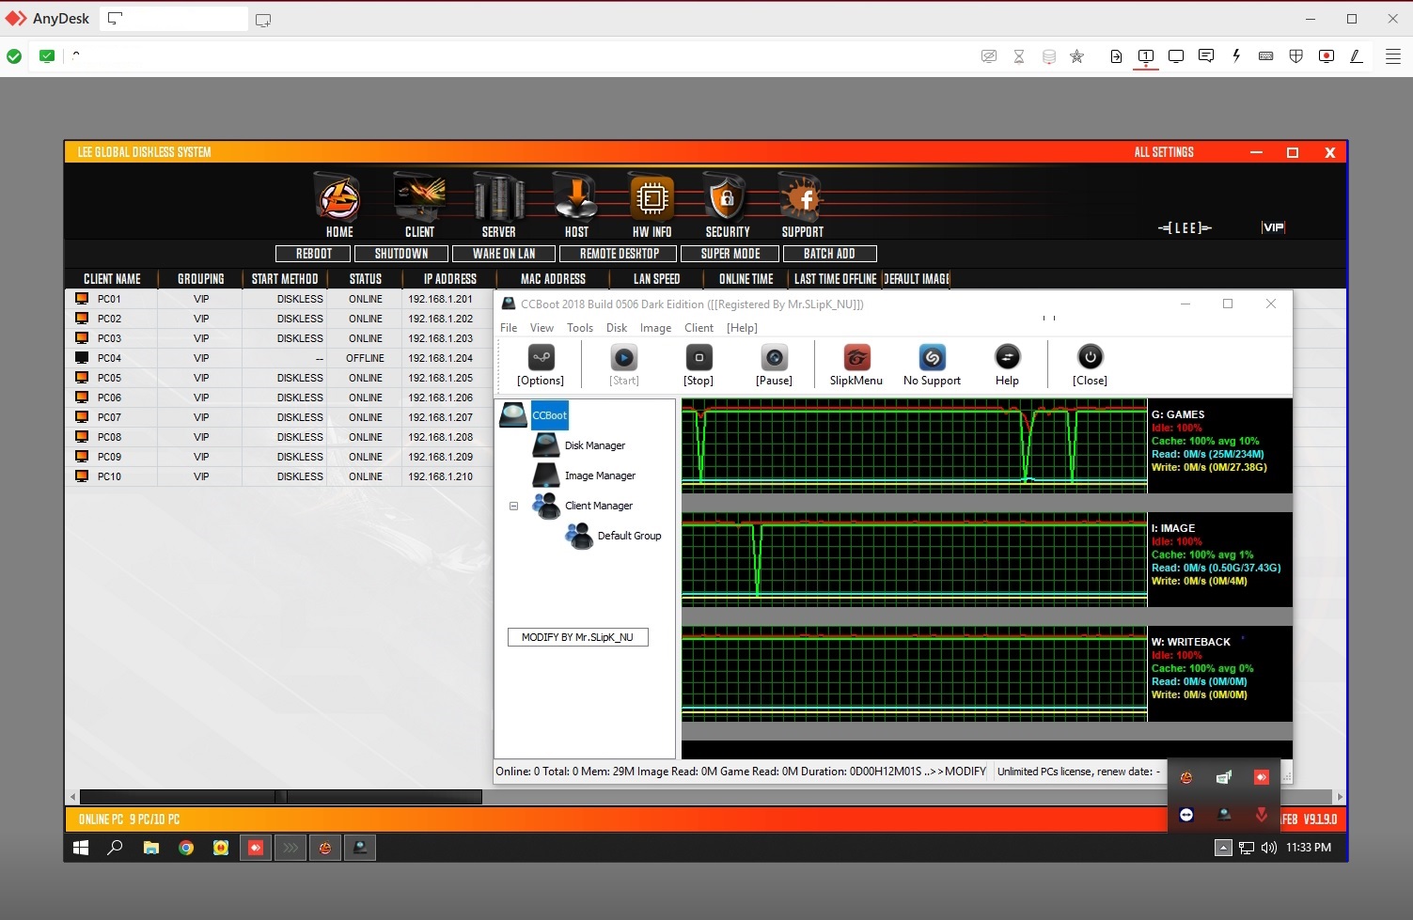Image resolution: width=1413 pixels, height=920 pixels.
Task: Collapse the Client Manager tree node
Action: (513, 506)
